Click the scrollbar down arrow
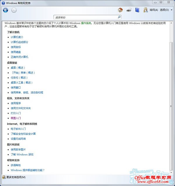Screen dimensions: 175x186 point(171,173)
